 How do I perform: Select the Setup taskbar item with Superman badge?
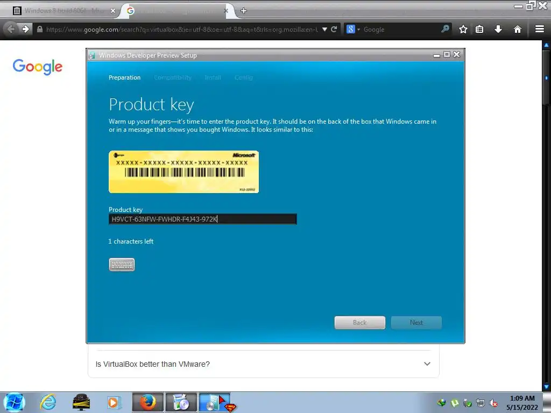(215, 402)
